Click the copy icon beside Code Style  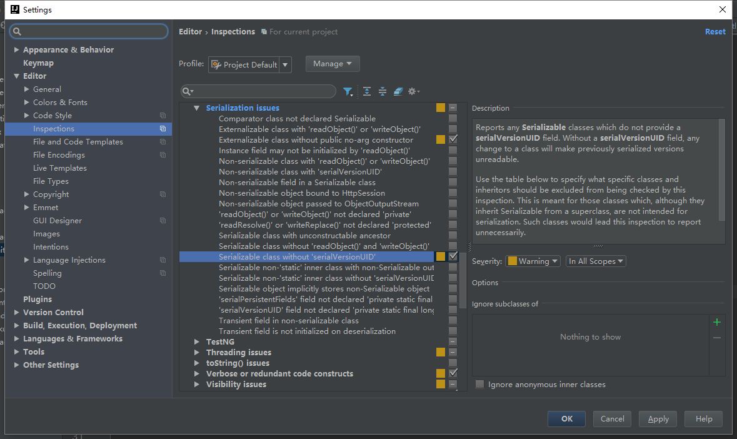(163, 116)
